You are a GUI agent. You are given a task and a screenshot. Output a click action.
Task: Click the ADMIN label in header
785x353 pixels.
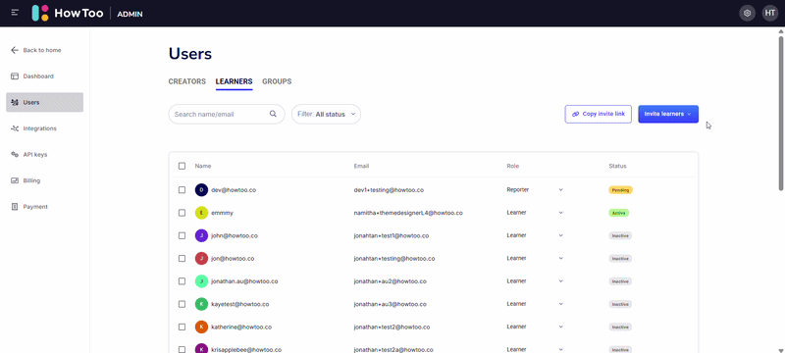pyautogui.click(x=130, y=14)
